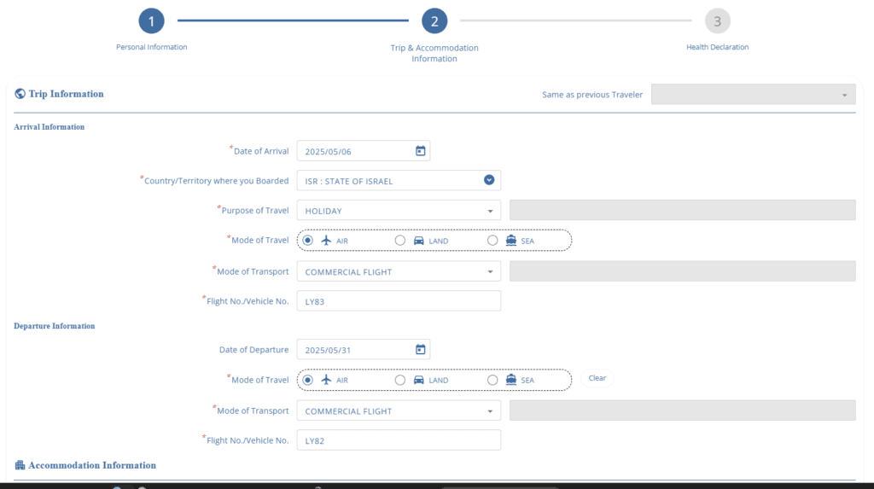This screenshot has width=874, height=489.
Task: Click the airplane icon in arrival Mode of Travel
Action: pyautogui.click(x=326, y=241)
